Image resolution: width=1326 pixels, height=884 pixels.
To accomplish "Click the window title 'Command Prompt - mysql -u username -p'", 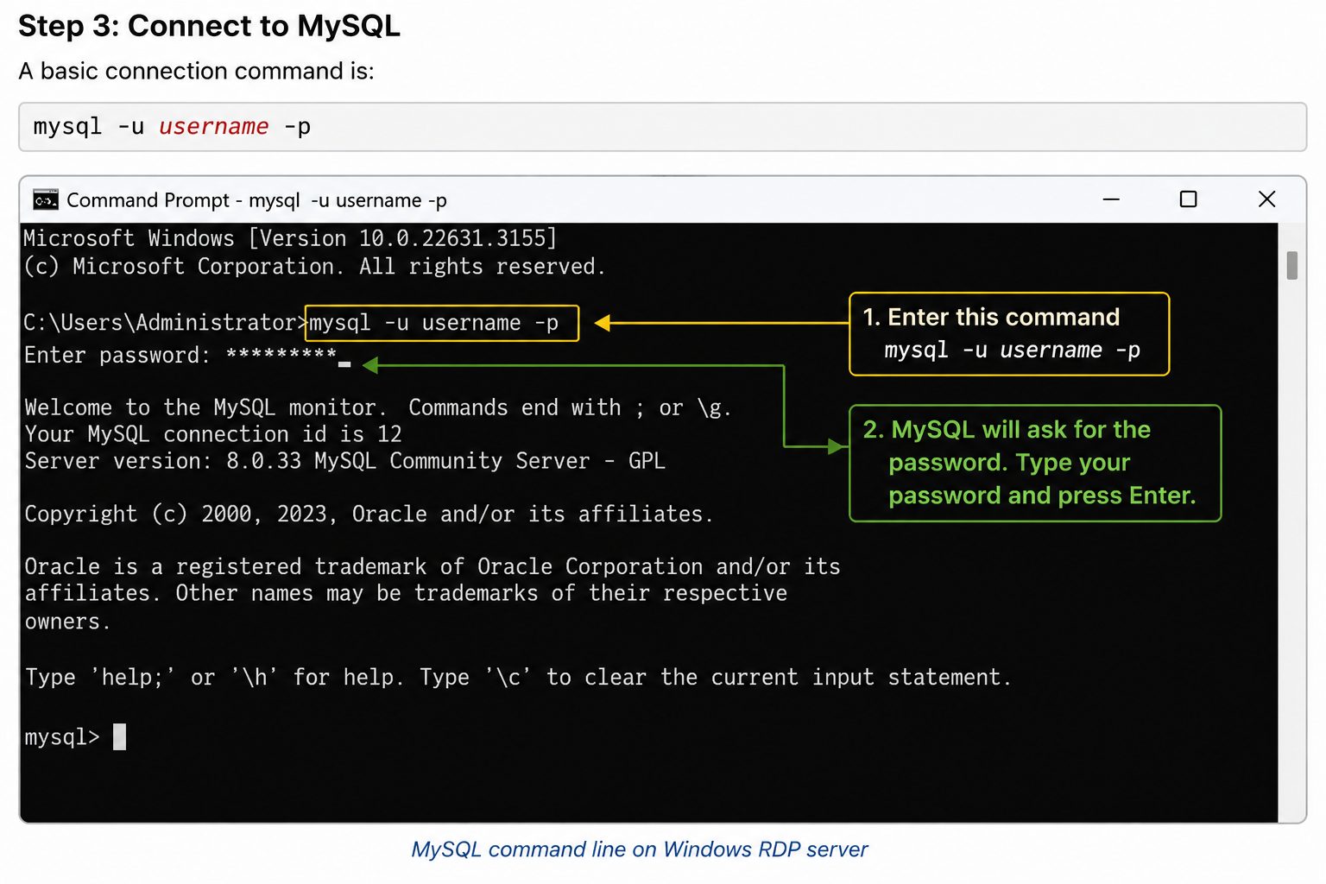I will (x=256, y=200).
